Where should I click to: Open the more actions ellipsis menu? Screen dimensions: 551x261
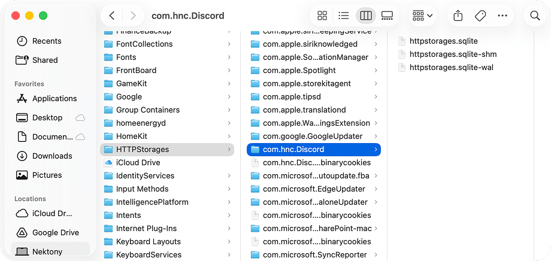[502, 16]
